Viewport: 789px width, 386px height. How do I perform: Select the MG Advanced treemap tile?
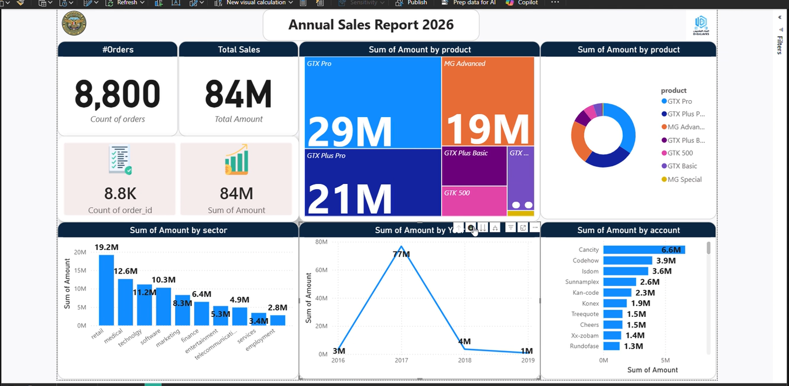488,101
